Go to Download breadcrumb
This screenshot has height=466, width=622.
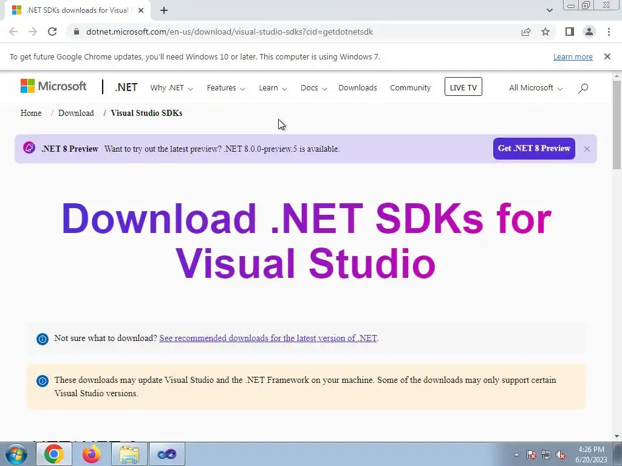[76, 113]
